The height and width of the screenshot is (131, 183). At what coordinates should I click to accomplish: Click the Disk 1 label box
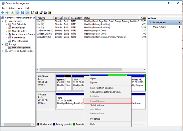click(46, 101)
